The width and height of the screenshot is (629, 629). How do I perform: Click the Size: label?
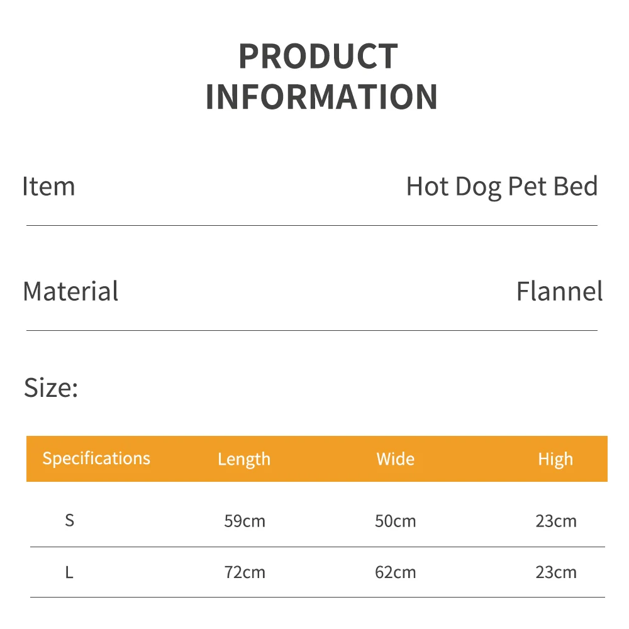pos(51,387)
